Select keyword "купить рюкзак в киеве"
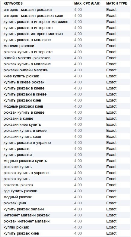The image size is (131, 237). coord(24,88)
